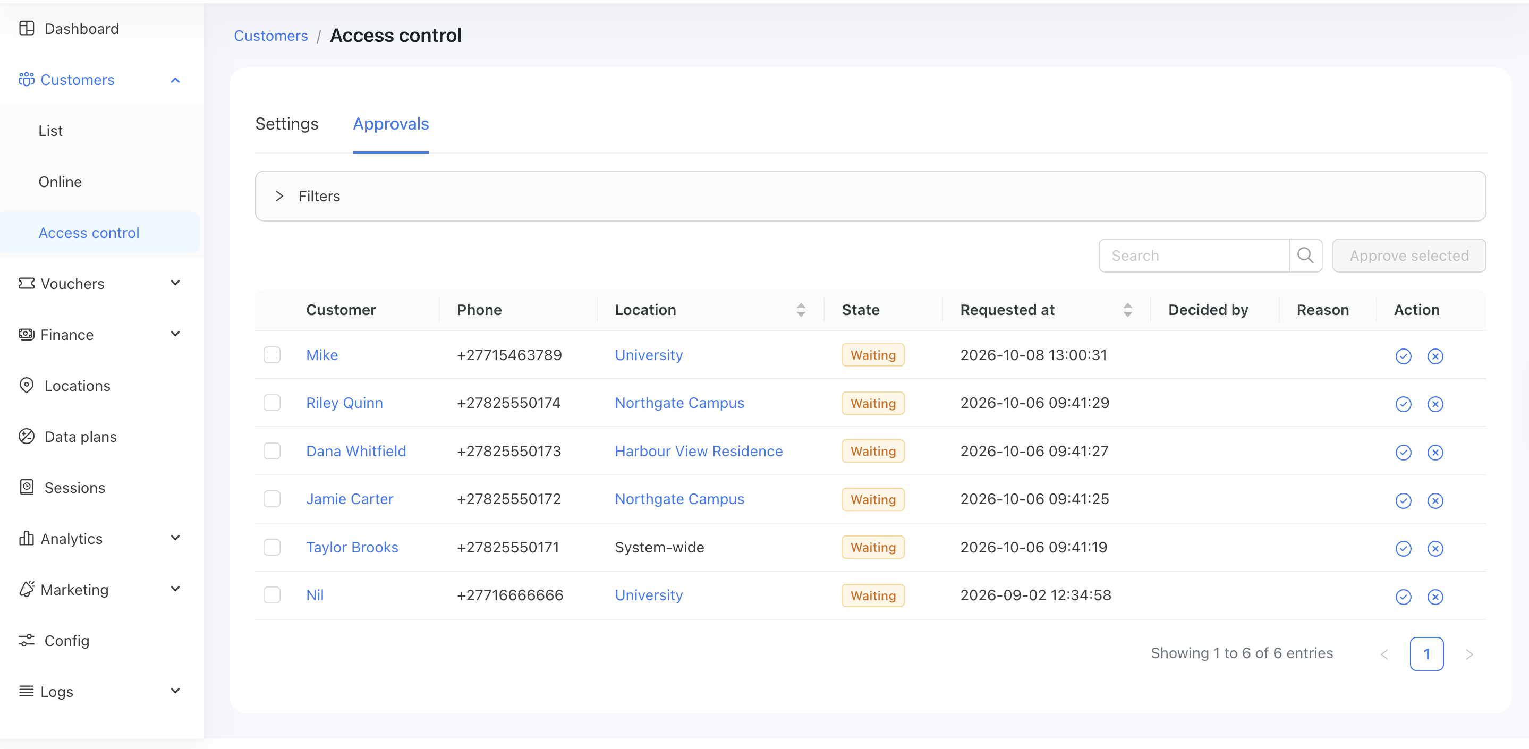This screenshot has width=1529, height=749.
Task: Approve Taylor Brooks's request
Action: click(x=1403, y=548)
